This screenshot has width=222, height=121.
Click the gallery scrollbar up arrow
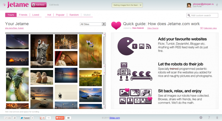(105, 34)
